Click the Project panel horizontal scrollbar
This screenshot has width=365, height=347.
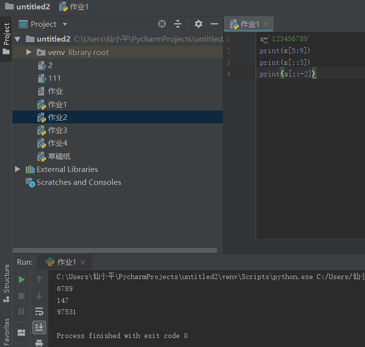coord(115,250)
